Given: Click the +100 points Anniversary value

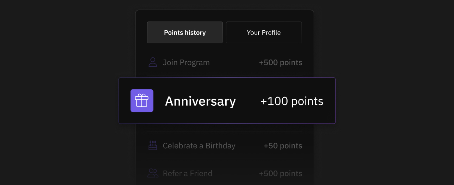Looking at the screenshot, I should pyautogui.click(x=292, y=101).
